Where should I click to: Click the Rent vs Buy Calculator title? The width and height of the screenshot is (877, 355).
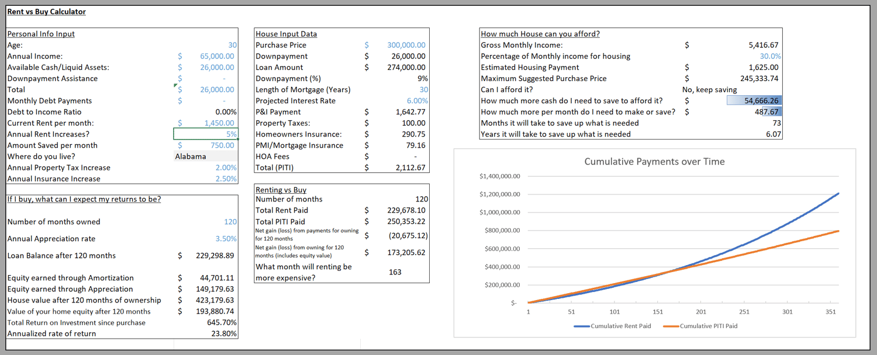click(x=46, y=12)
